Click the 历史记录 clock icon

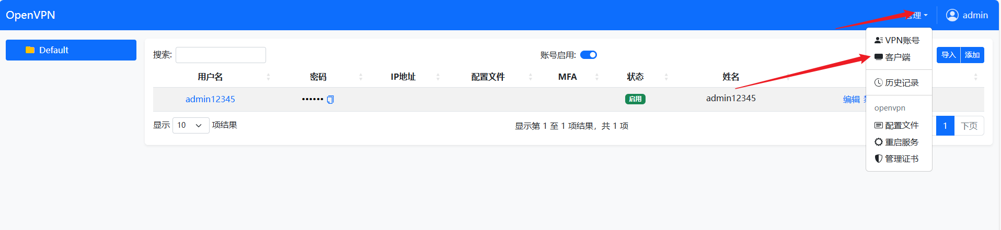878,82
